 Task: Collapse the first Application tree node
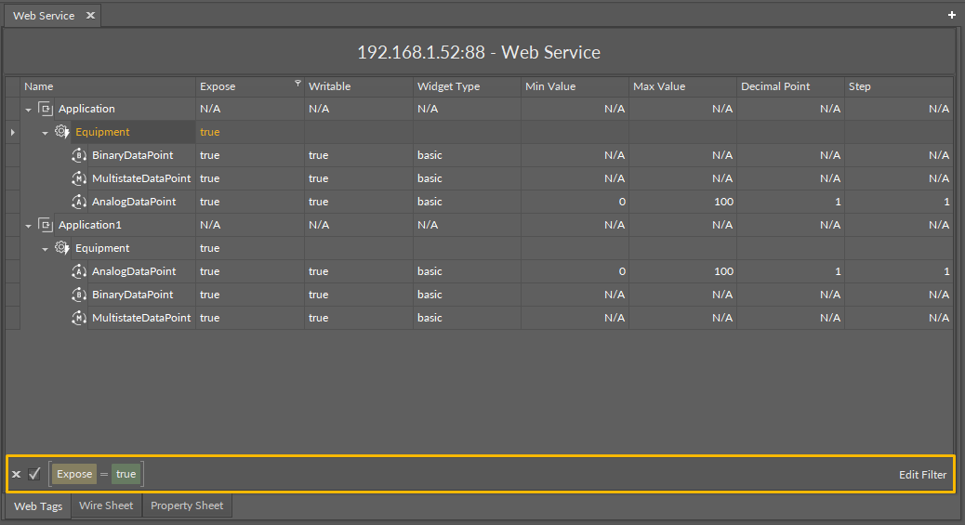29,110
